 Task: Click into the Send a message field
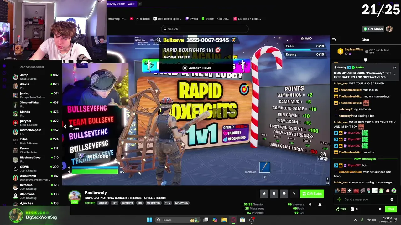click(365, 199)
